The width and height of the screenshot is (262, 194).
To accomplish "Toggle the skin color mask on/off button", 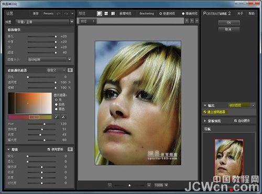I will tap(70, 70).
